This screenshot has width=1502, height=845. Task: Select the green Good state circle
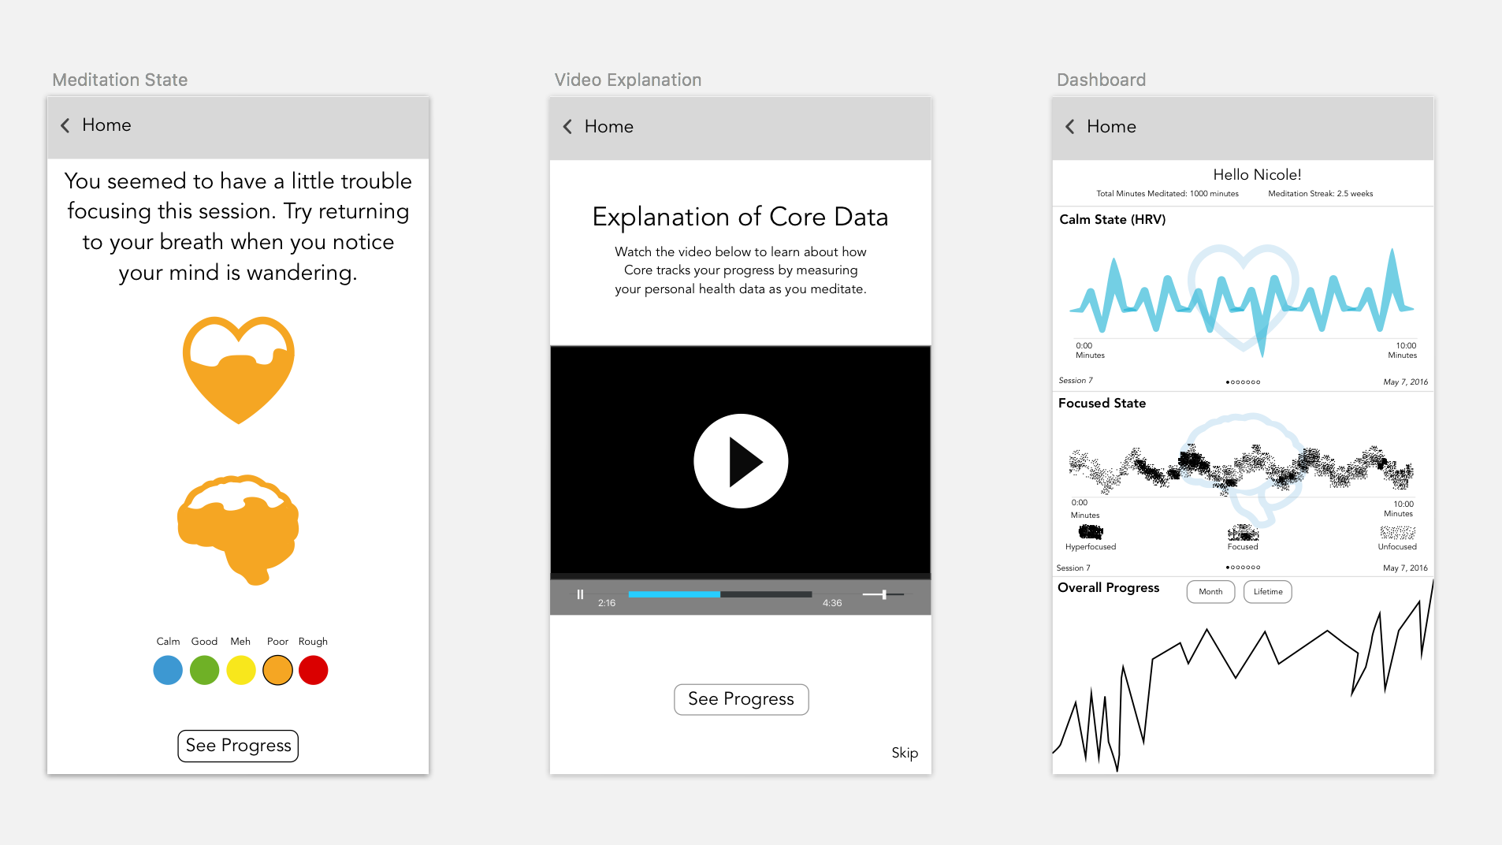pyautogui.click(x=204, y=670)
